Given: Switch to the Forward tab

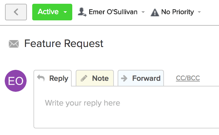Looking at the screenshot, I should coord(141,78).
